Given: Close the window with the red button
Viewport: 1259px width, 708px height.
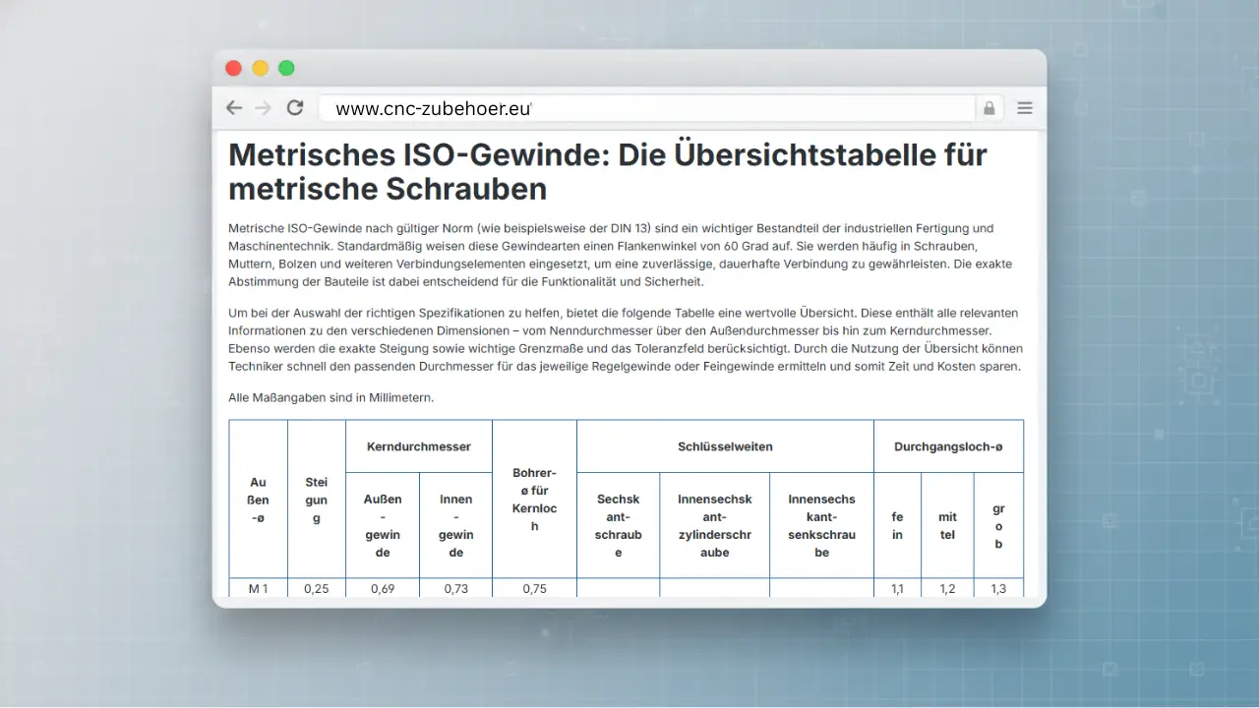Looking at the screenshot, I should pyautogui.click(x=233, y=68).
